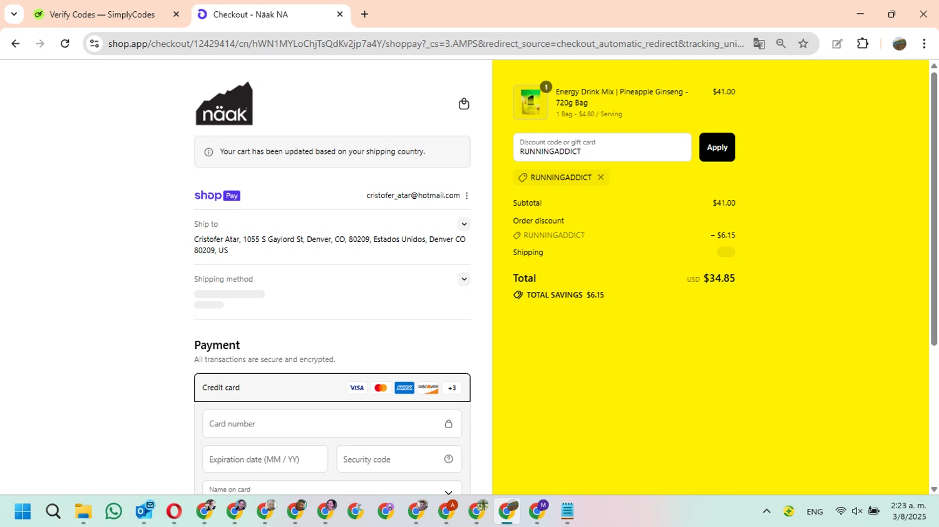Open the zoom control in address bar
Viewport: 939px width, 527px height.
coord(781,44)
